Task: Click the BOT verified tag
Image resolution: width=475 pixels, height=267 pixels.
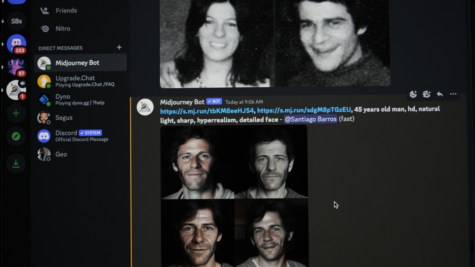Action: coord(214,102)
